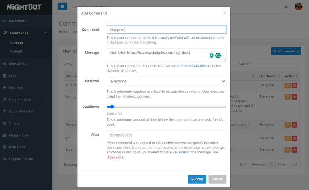Screen dimensions: 309x190
Task: Open the Userlevel dropdown
Action: coord(166,81)
